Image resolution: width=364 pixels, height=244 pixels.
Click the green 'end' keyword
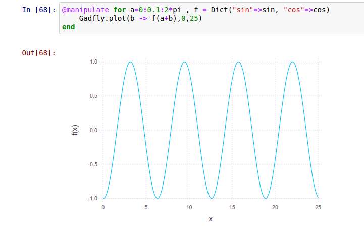pos(68,27)
